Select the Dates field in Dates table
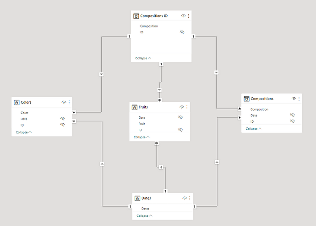 click(x=145, y=209)
